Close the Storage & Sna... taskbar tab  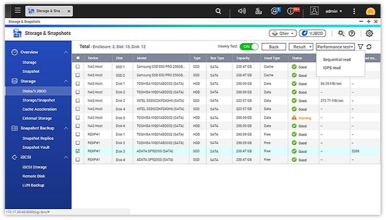[69, 11]
